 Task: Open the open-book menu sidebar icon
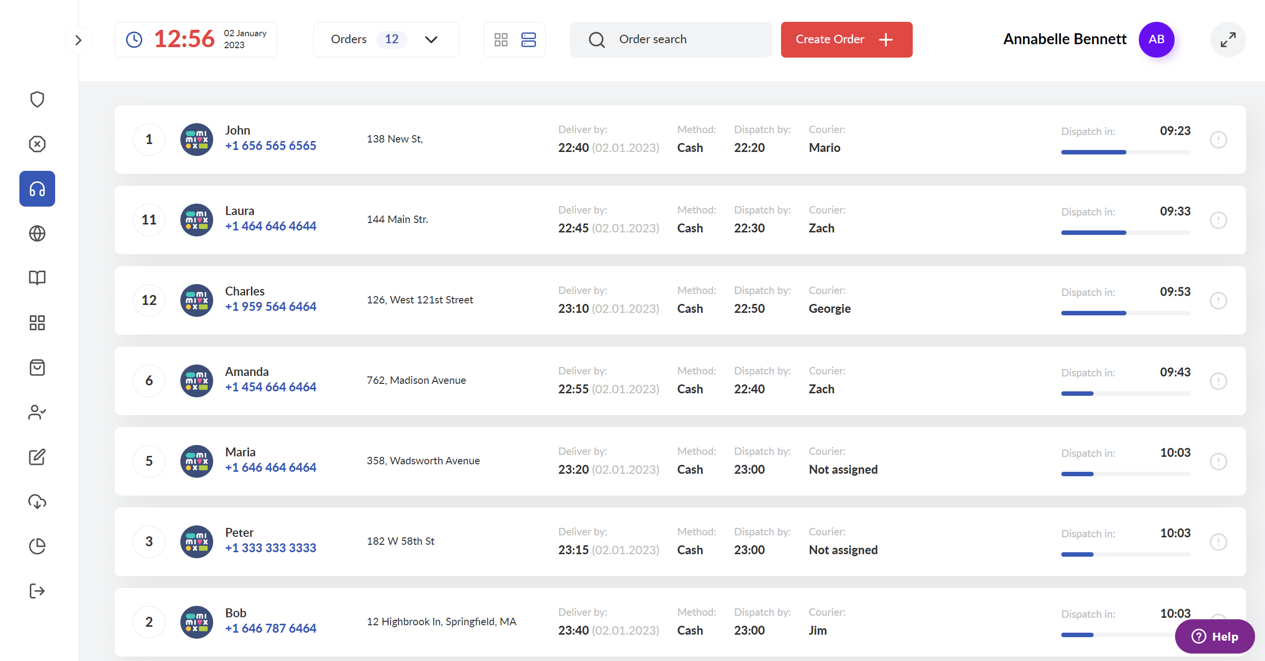click(37, 278)
